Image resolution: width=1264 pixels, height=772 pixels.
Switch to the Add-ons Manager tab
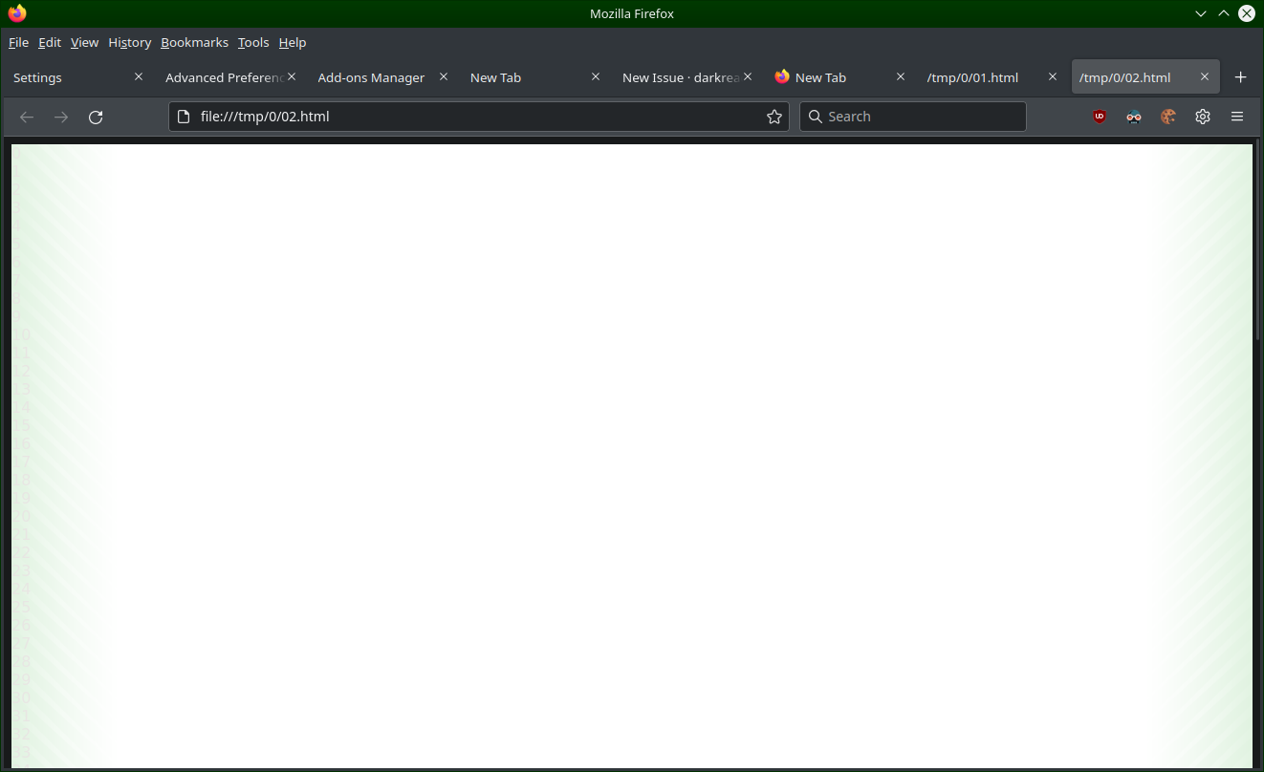pyautogui.click(x=371, y=76)
